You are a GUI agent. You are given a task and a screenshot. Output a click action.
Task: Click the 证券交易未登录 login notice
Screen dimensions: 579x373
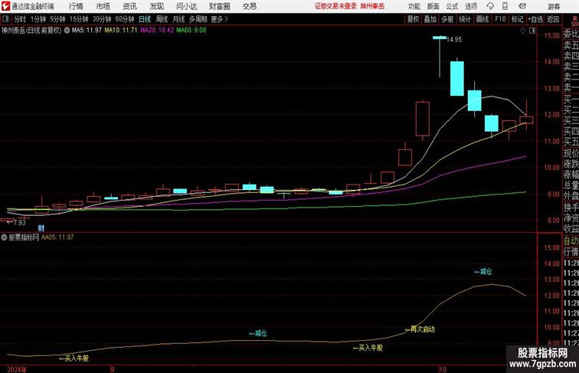click(x=335, y=6)
